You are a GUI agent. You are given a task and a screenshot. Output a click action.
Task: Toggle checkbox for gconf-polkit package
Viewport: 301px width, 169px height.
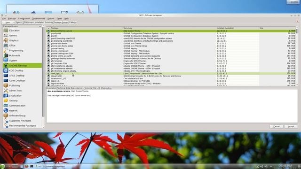(x=48, y=33)
